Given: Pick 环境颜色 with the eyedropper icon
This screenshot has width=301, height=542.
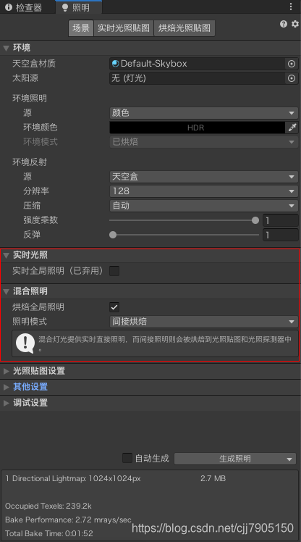Looking at the screenshot, I should 292,128.
